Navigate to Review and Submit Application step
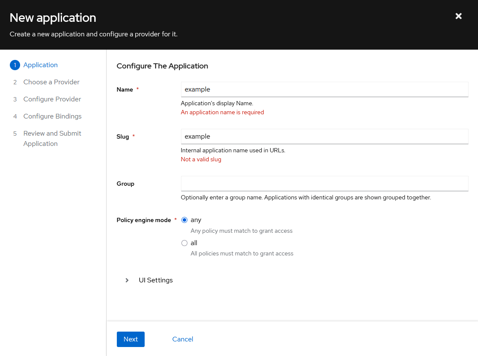Image resolution: width=478 pixels, height=356 pixels. 52,138
